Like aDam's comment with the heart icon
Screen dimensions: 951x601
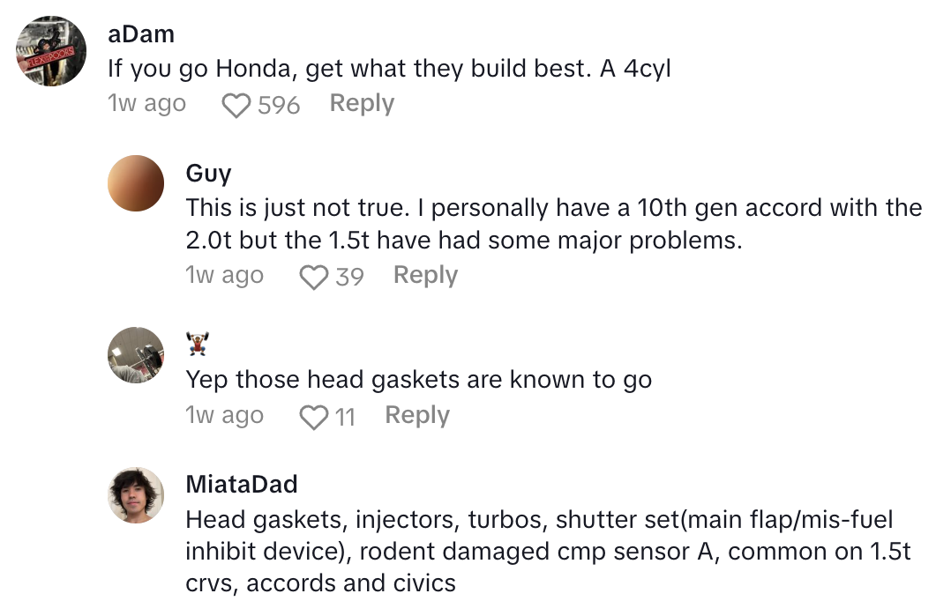click(236, 106)
